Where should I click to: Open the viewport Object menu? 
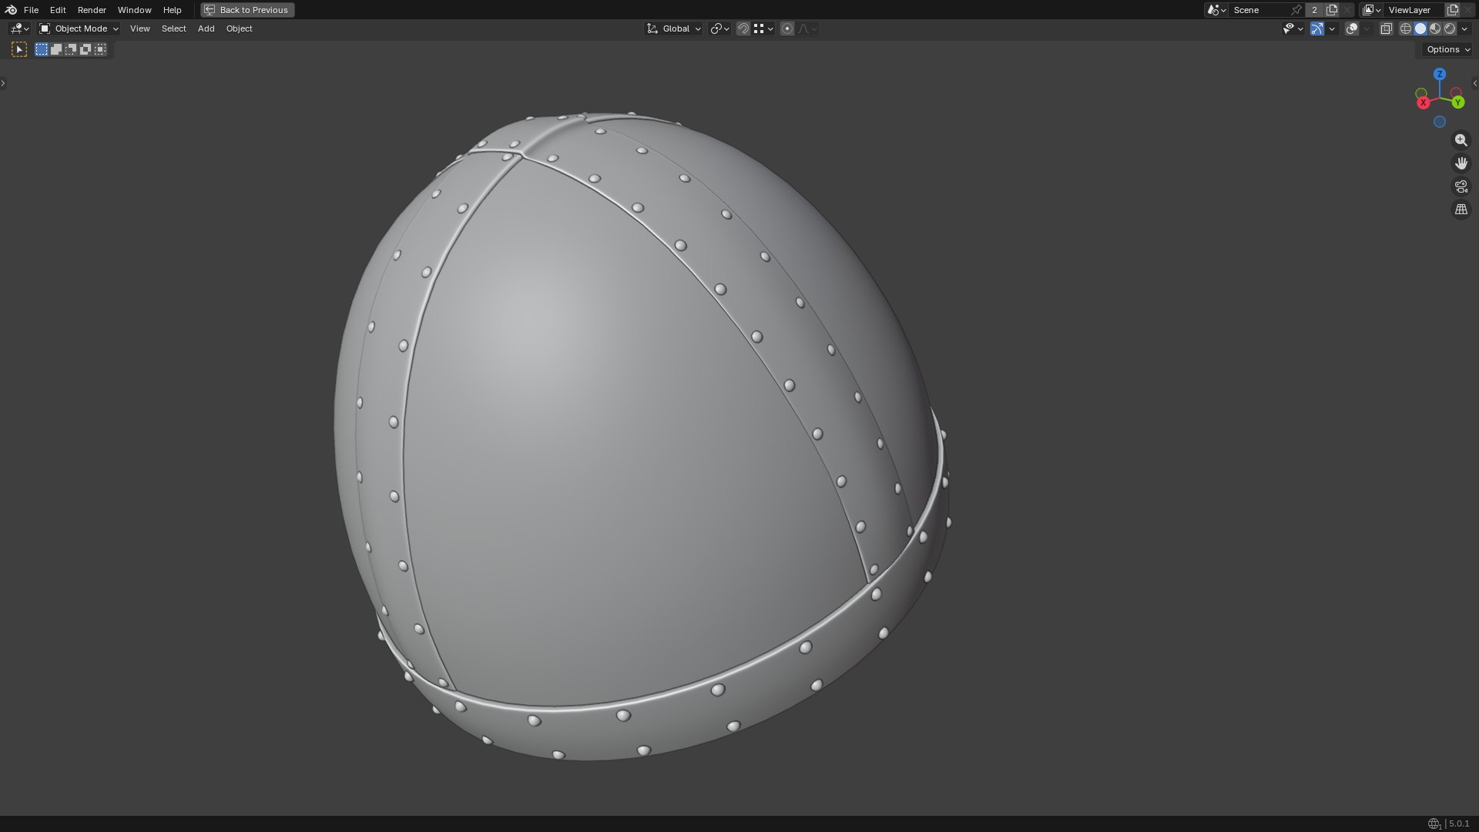click(239, 29)
